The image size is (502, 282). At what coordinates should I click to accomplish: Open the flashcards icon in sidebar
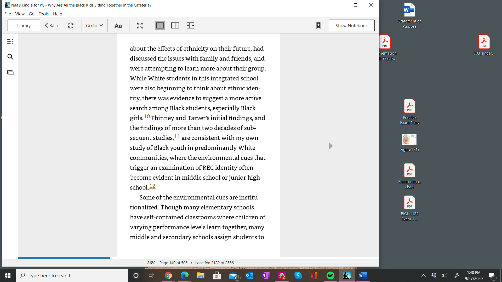(10, 73)
